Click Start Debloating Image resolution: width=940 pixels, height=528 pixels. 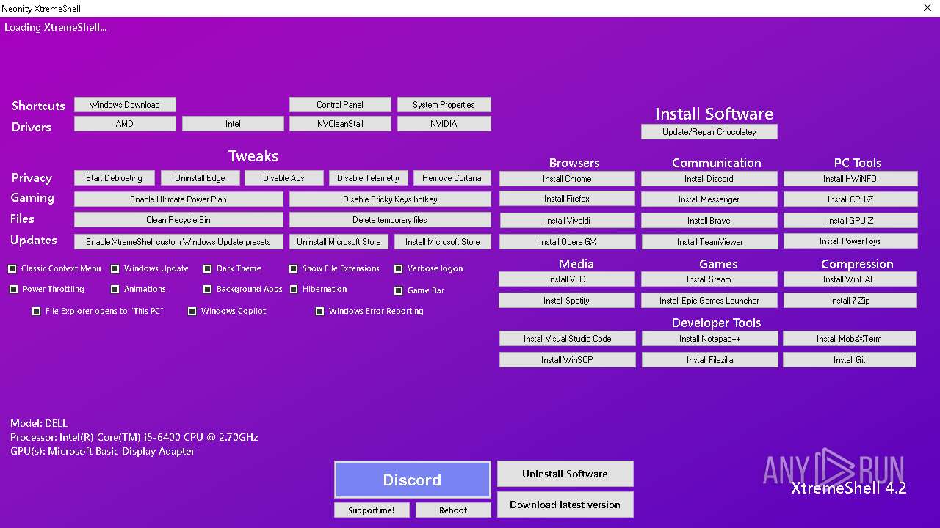114,178
